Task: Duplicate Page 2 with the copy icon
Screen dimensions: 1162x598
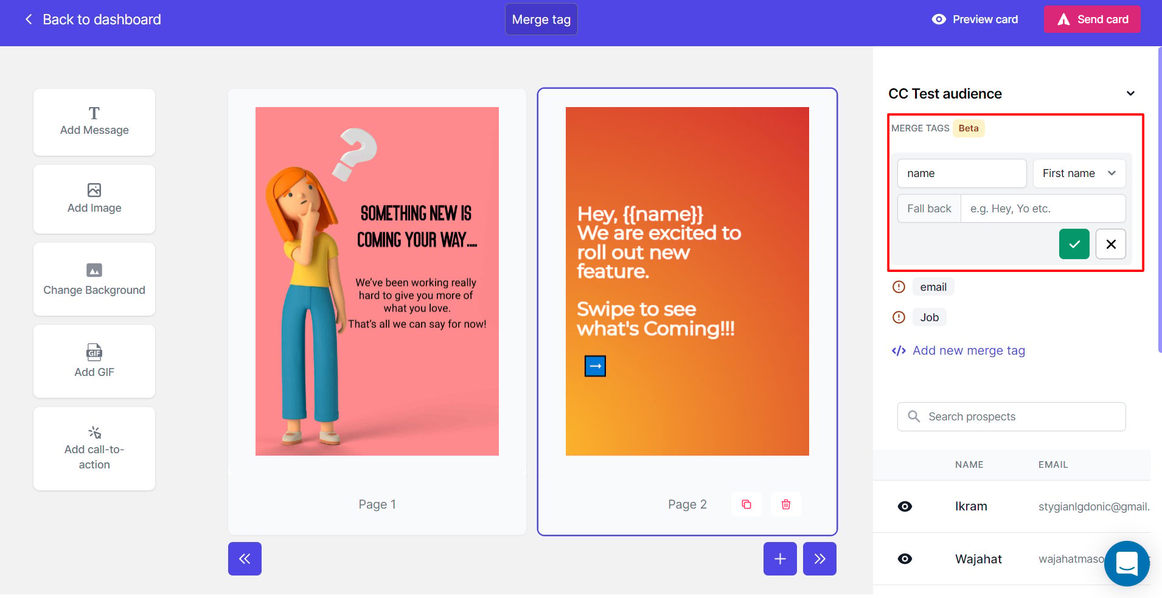Action: [x=746, y=504]
